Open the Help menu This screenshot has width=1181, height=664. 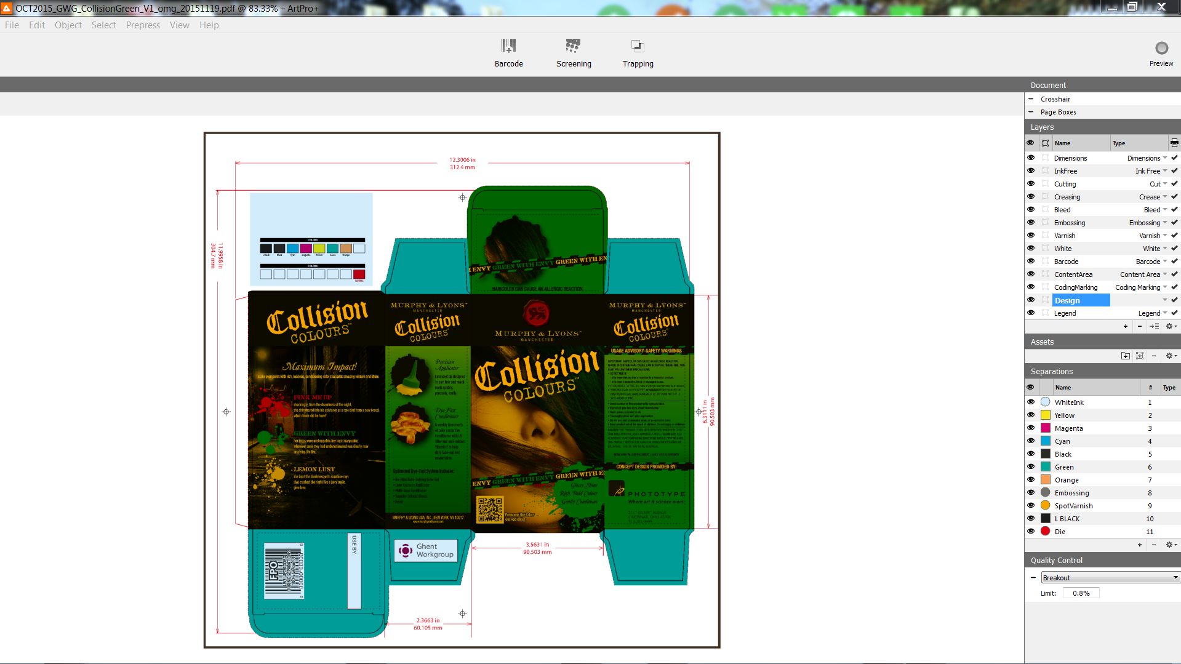tap(209, 25)
